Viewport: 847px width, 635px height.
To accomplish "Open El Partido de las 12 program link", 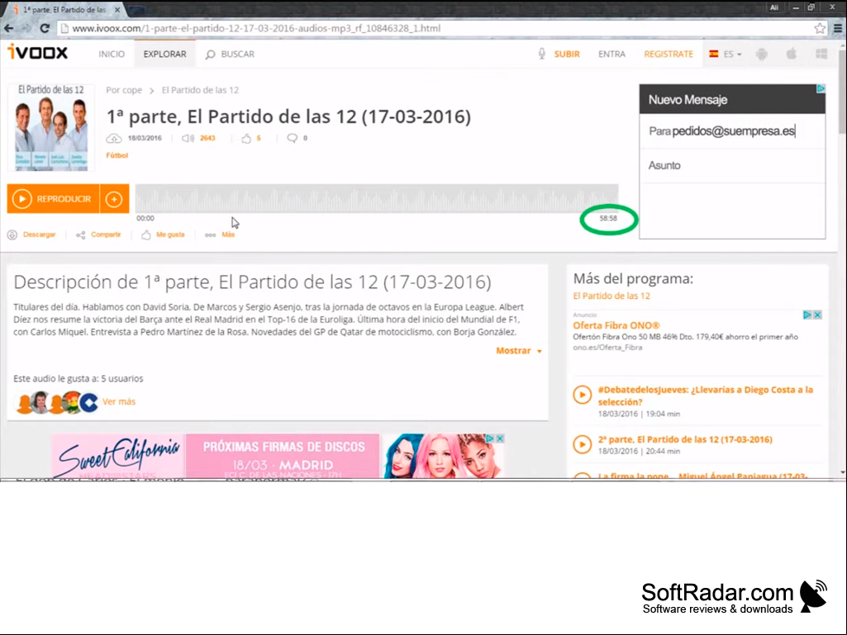I will pos(611,296).
